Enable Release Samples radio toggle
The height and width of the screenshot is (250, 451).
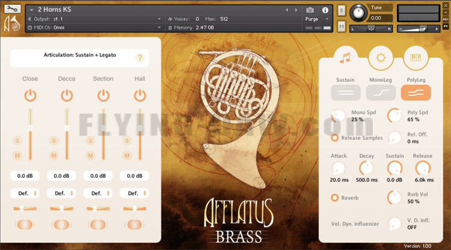334,138
